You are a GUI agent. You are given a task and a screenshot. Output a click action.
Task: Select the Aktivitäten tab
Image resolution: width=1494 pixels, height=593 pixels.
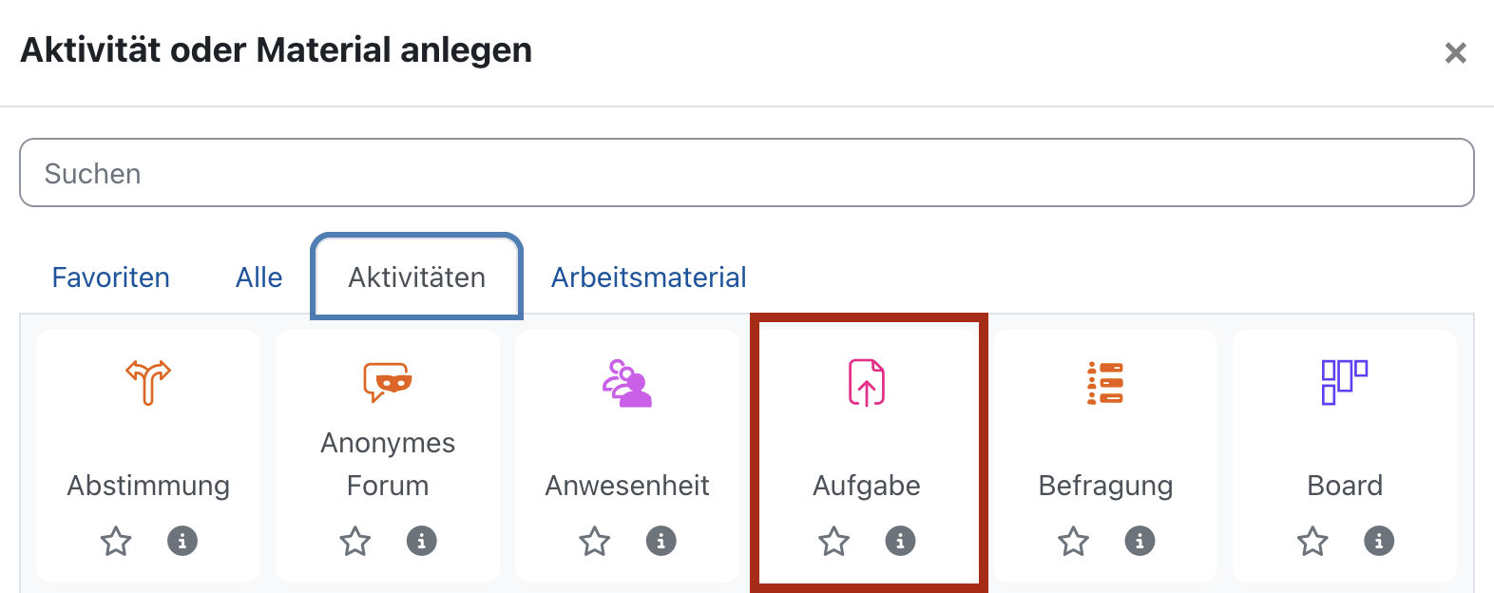click(415, 277)
